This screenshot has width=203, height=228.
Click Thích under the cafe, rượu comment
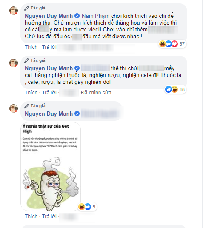(x=31, y=93)
